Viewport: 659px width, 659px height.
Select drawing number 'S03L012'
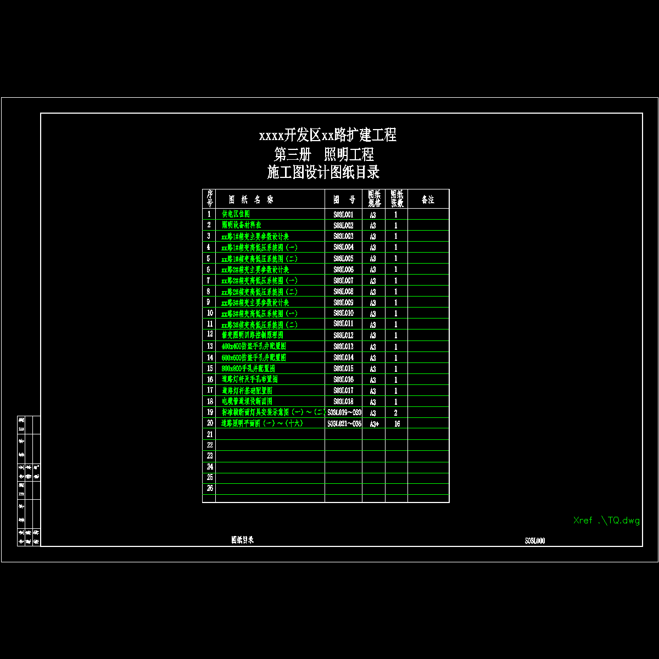tap(344, 336)
